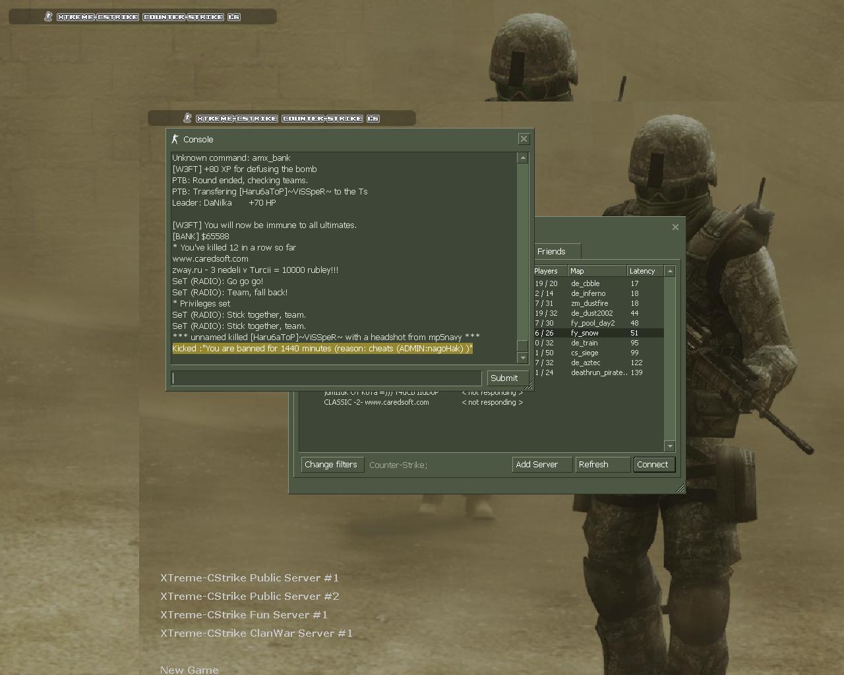Click the server browser resize grip
The height and width of the screenshot is (675, 844).
click(x=680, y=488)
